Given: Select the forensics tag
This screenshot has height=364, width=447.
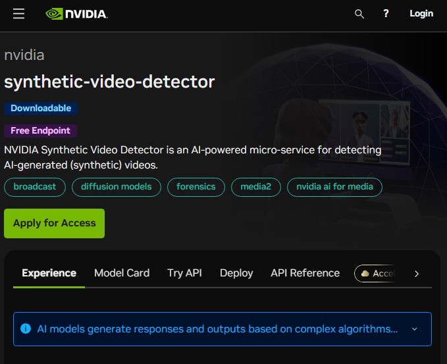Looking at the screenshot, I should 196,187.
